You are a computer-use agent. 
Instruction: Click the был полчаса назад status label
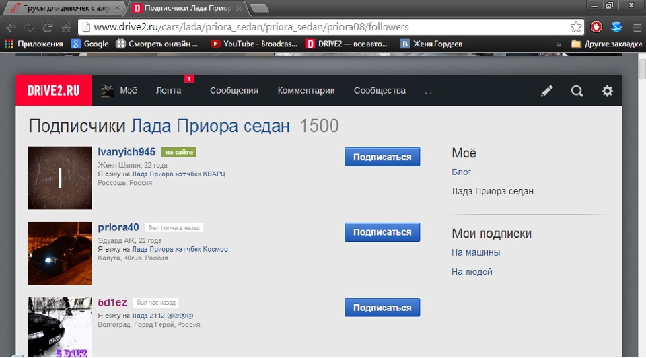pyautogui.click(x=174, y=227)
